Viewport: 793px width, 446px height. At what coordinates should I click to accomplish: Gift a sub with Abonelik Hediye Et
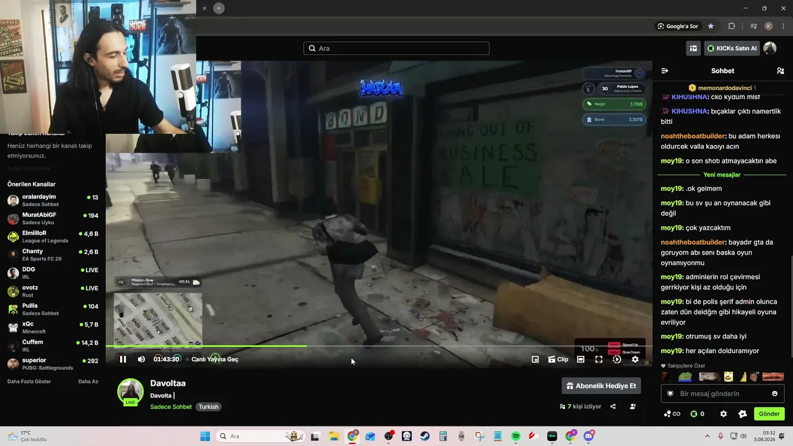point(601,386)
